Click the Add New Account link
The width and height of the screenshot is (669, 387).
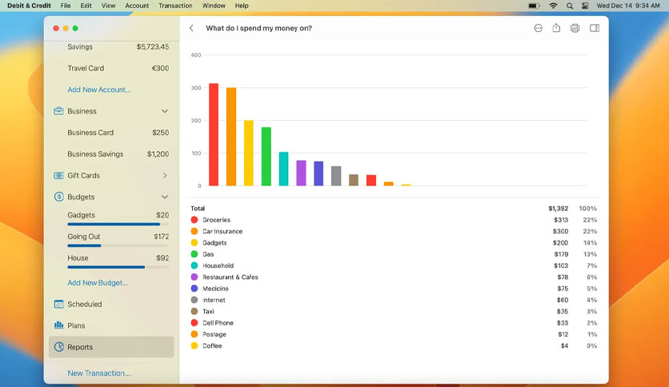99,90
